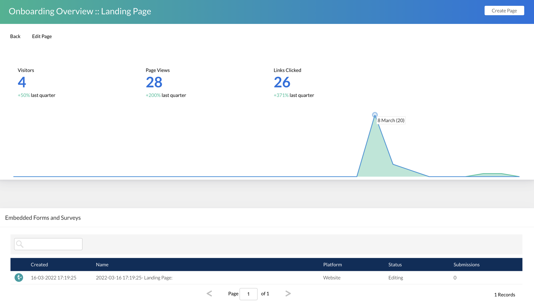This screenshot has height=304, width=534.
Task: Click the Create Page button
Action: pyautogui.click(x=504, y=11)
